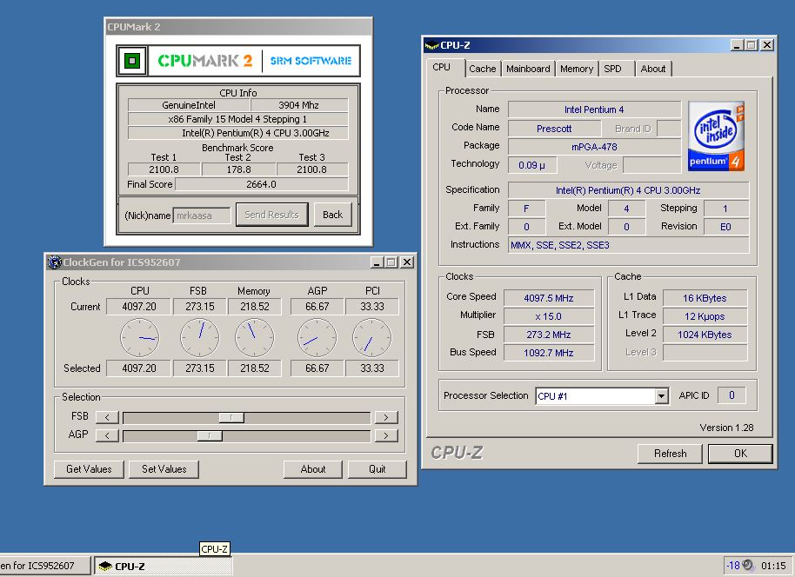795x577 pixels.
Task: Click the 3904 Mhz field in CPUMark
Action: [299, 105]
